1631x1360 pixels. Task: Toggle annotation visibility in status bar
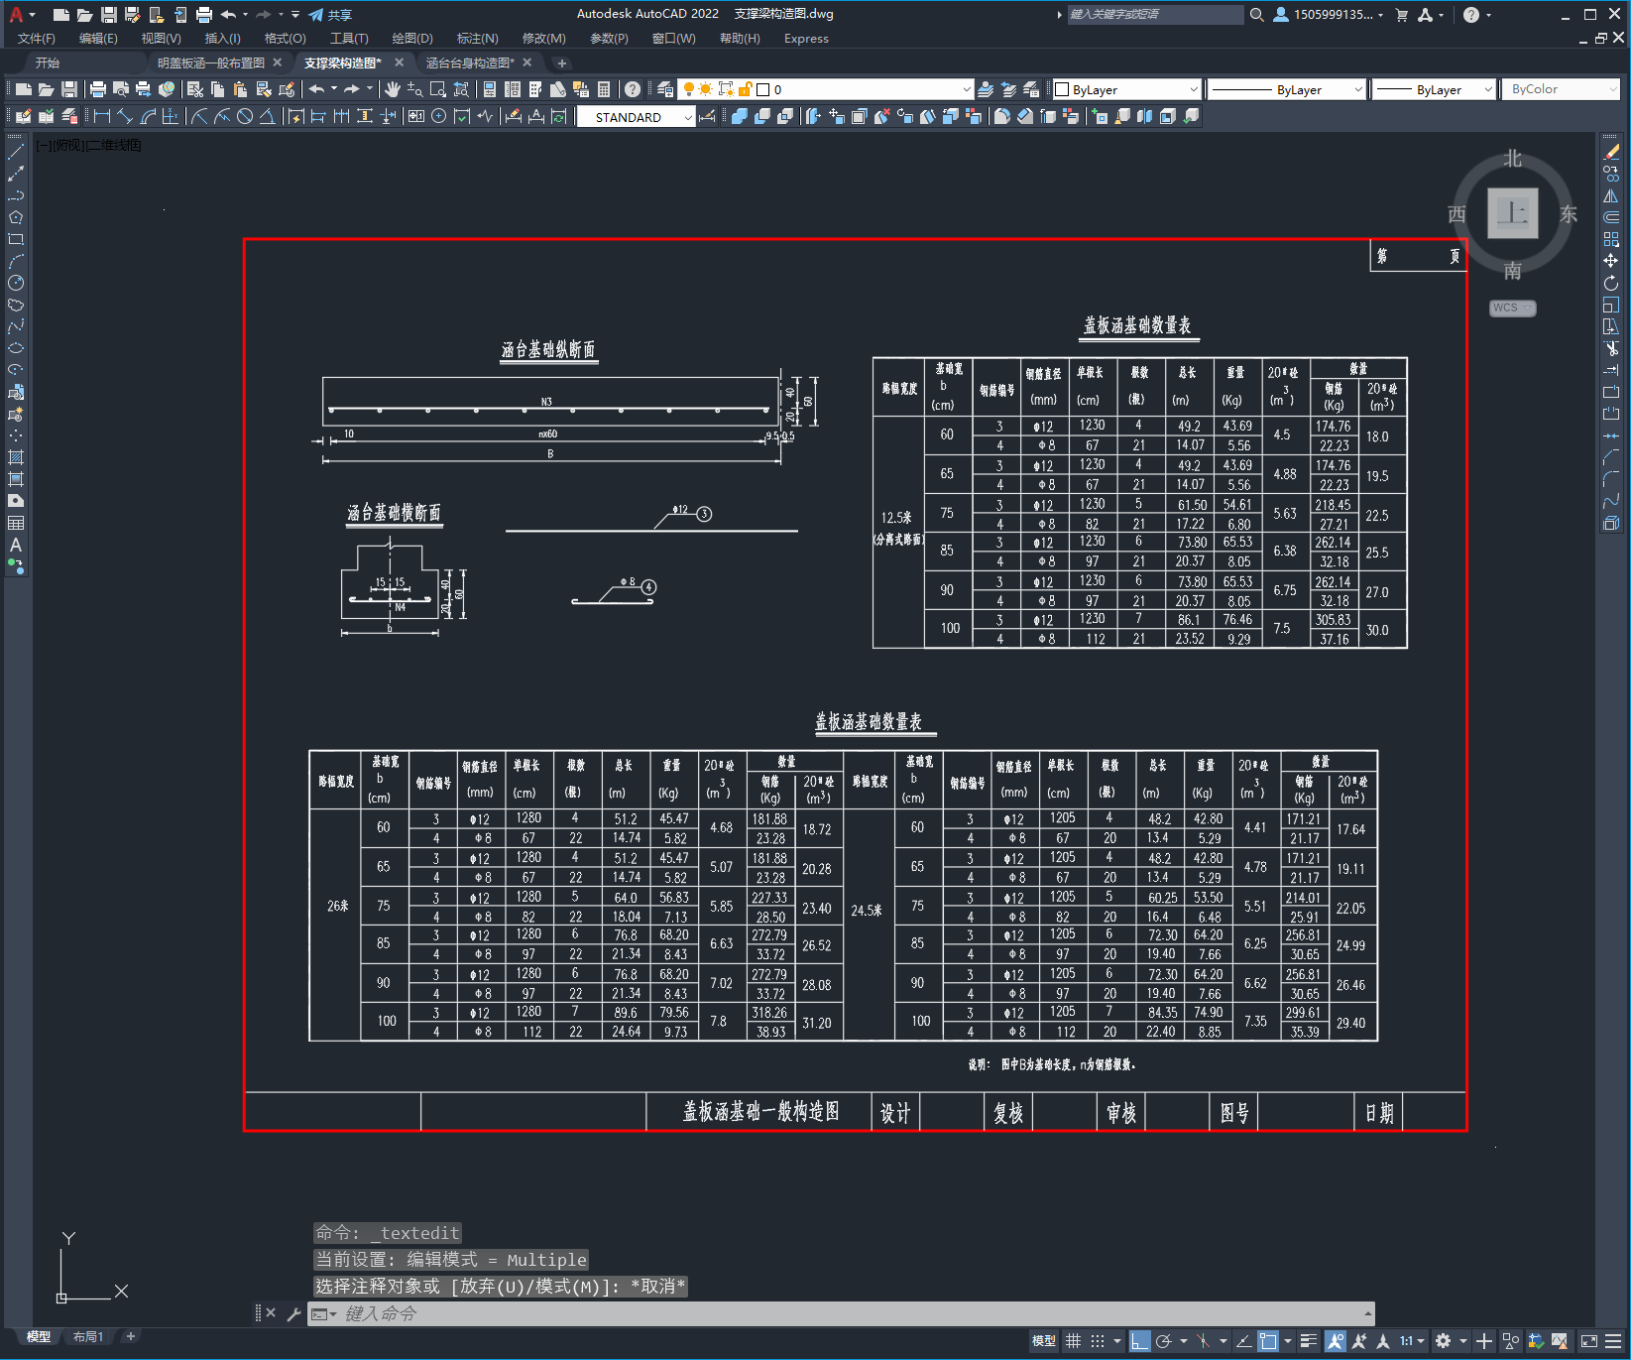coord(1336,1341)
